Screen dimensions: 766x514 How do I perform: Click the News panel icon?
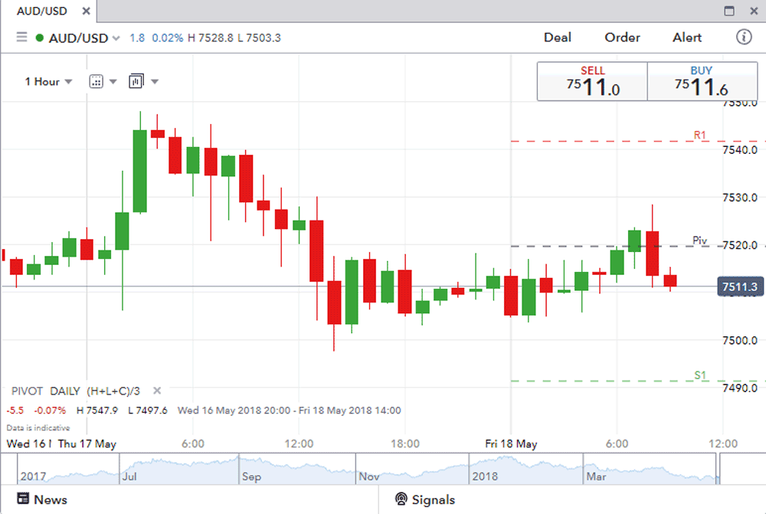coord(21,499)
